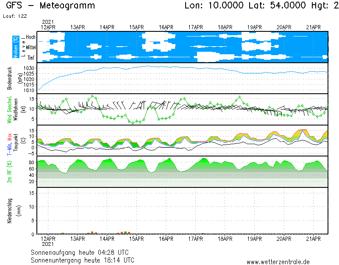The height and width of the screenshot is (265, 339).
Task: Select the Tief cloud level label
Action: (x=31, y=58)
